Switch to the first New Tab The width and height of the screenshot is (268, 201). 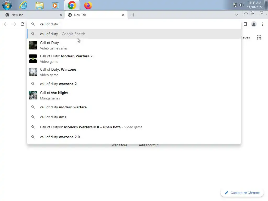(32, 15)
